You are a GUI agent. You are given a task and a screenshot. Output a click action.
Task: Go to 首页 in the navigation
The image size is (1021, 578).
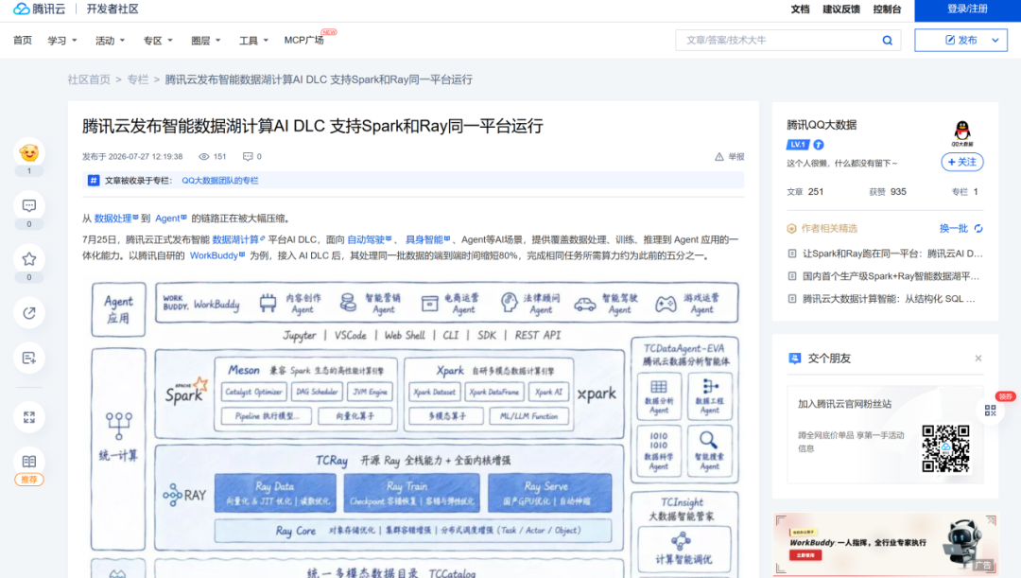pyautogui.click(x=23, y=41)
